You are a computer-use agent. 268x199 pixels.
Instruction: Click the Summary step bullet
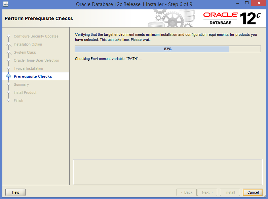pos(8,84)
